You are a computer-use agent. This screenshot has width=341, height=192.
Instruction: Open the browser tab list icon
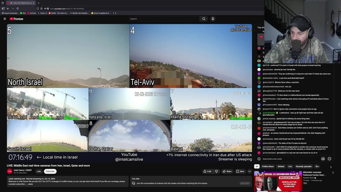(2, 3)
